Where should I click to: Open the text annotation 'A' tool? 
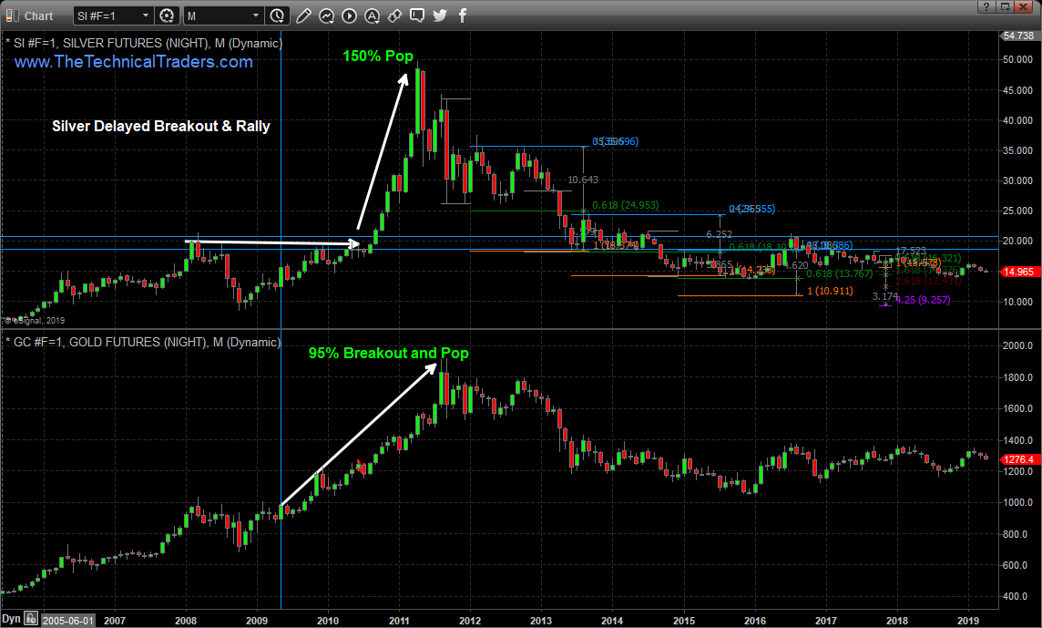click(372, 15)
